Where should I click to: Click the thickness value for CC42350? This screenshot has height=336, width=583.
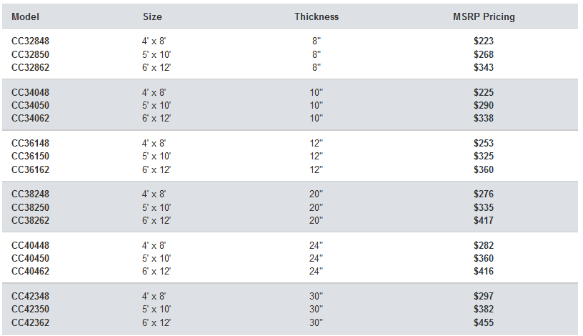tap(317, 309)
